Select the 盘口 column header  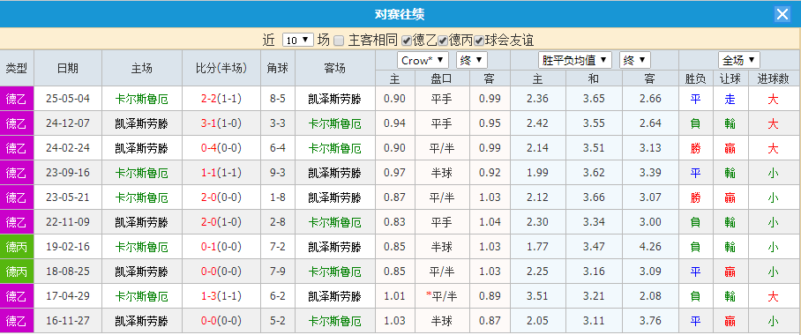(442, 78)
